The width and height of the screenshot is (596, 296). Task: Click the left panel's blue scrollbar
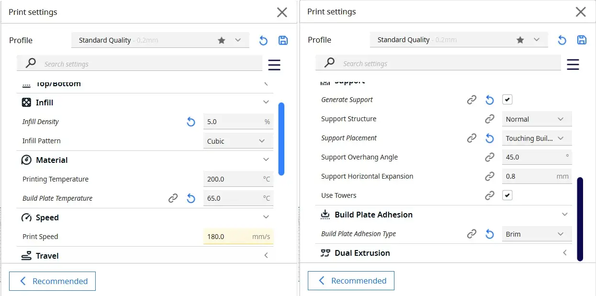281,139
